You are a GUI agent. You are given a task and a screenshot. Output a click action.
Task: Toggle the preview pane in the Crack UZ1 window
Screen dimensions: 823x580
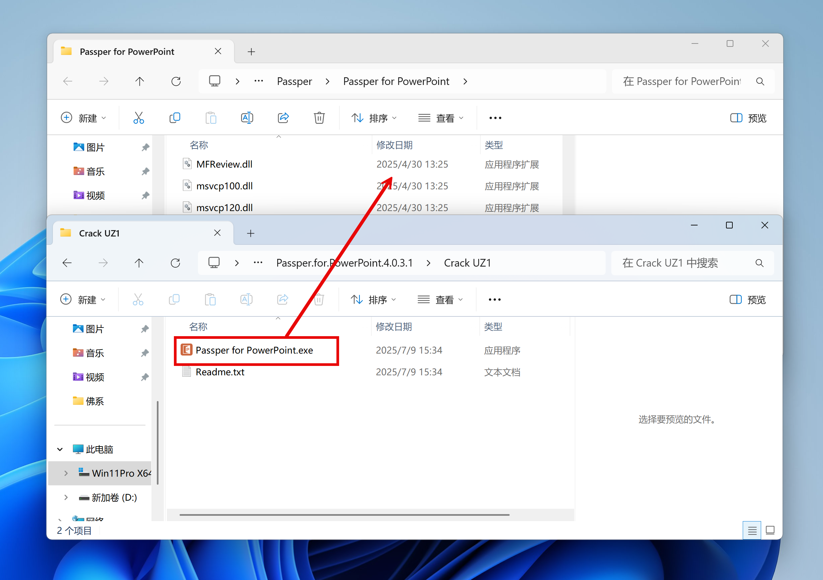(x=748, y=300)
